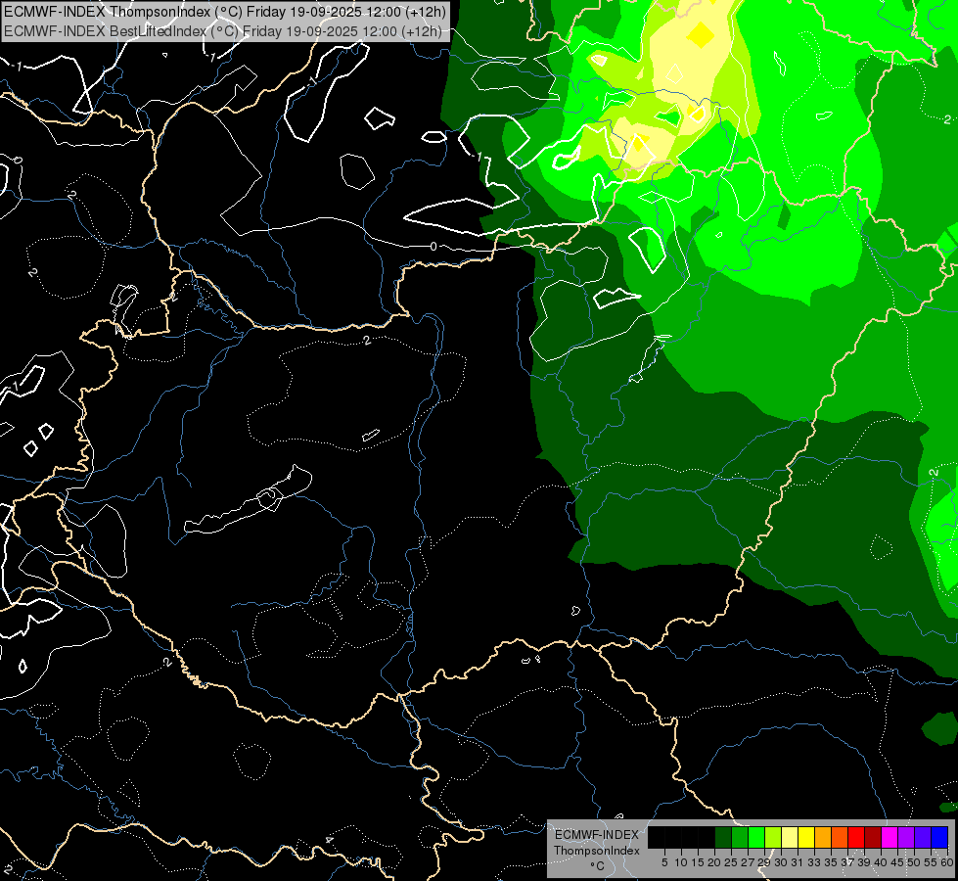Choose the purple legend color swatch
The width and height of the screenshot is (958, 881).
tap(906, 837)
